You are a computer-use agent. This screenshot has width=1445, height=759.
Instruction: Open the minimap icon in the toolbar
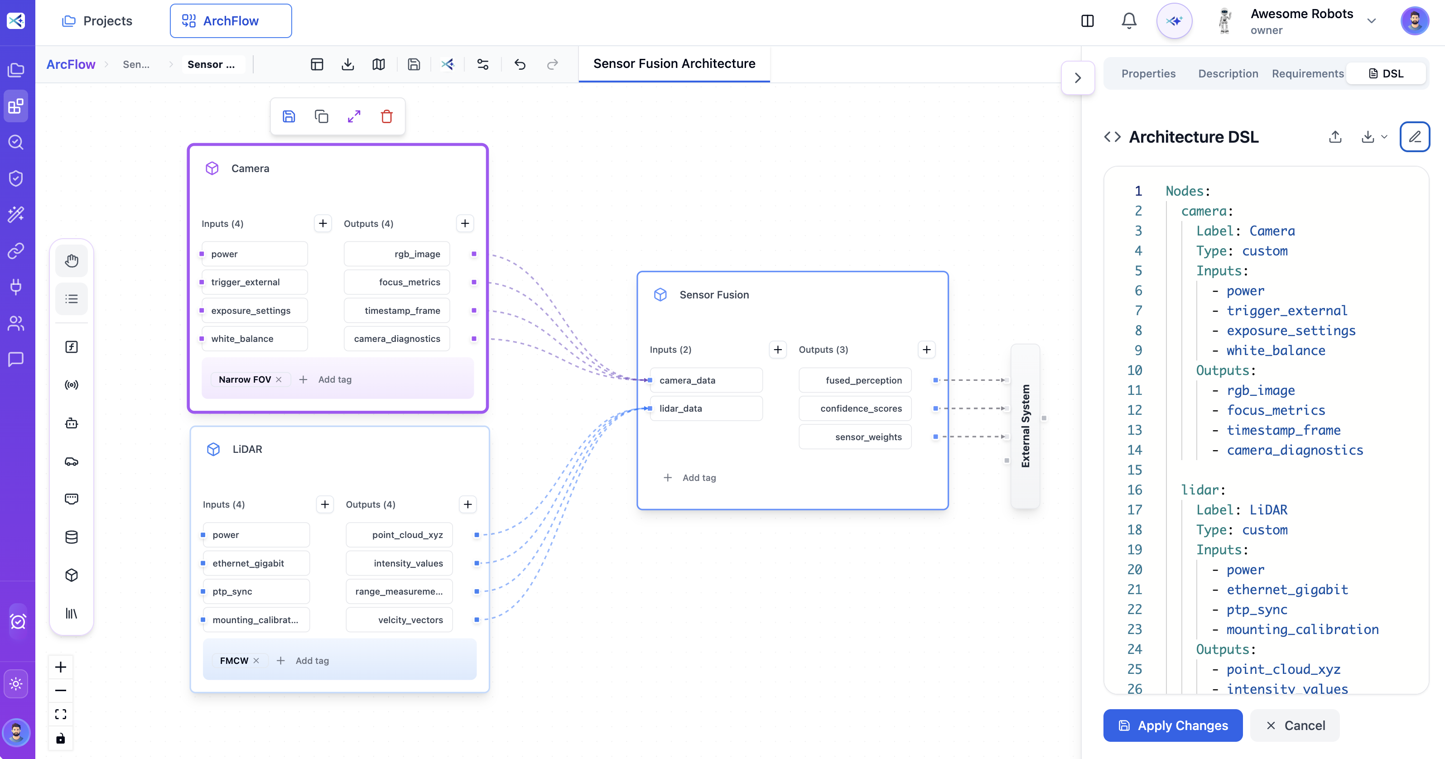point(379,64)
